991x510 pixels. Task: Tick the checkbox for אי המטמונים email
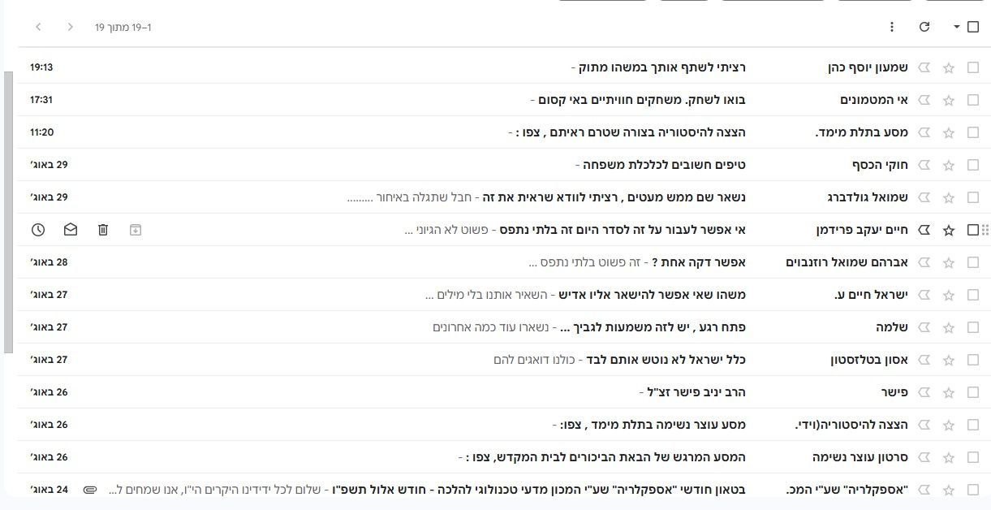[x=973, y=100]
